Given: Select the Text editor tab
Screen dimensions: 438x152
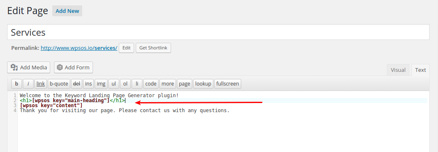Looking at the screenshot, I should pyautogui.click(x=421, y=70).
